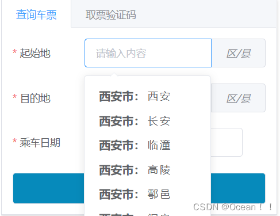Select suggestion 西安市: 西安
Screen dimensions: 280x216
[148, 96]
